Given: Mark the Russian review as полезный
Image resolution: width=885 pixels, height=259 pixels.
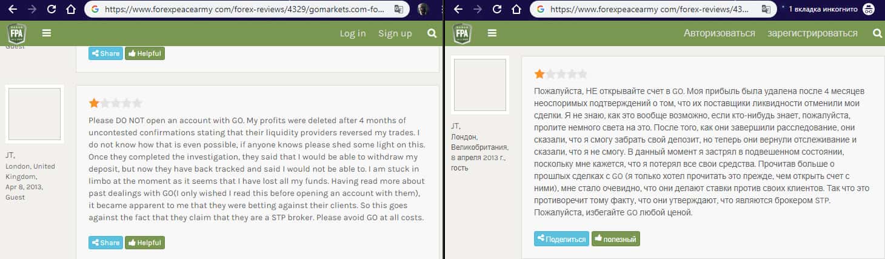Looking at the screenshot, I should [615, 239].
